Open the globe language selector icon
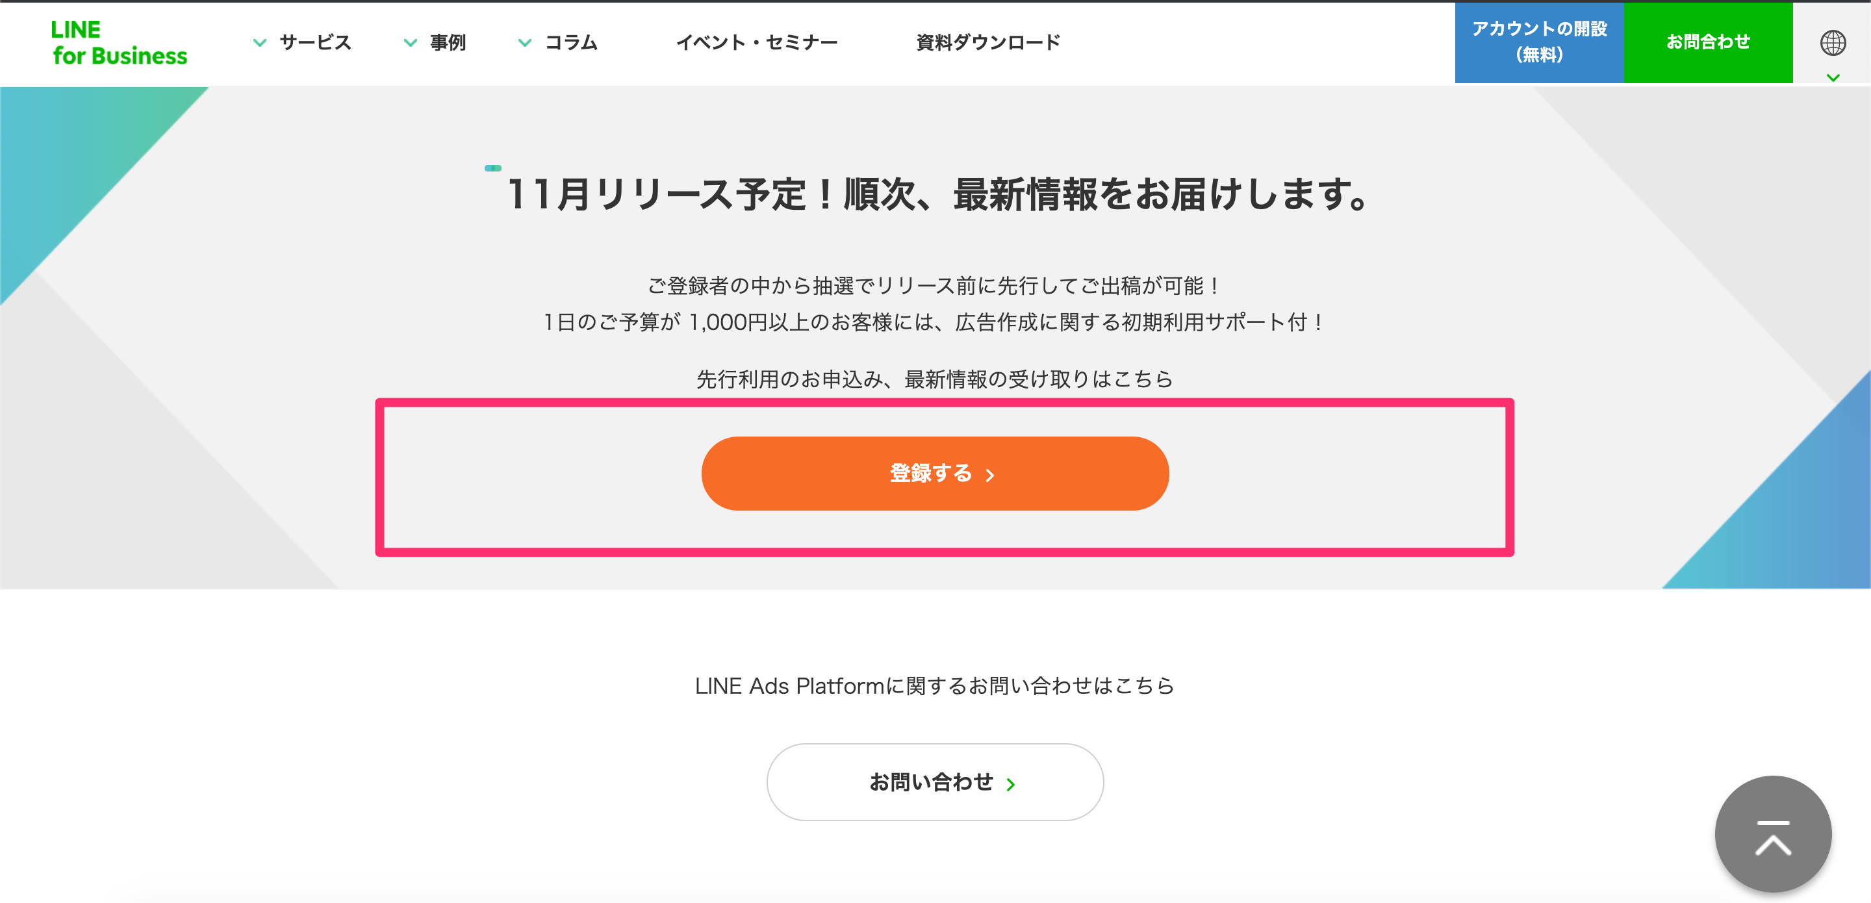1871x903 pixels. coord(1835,42)
